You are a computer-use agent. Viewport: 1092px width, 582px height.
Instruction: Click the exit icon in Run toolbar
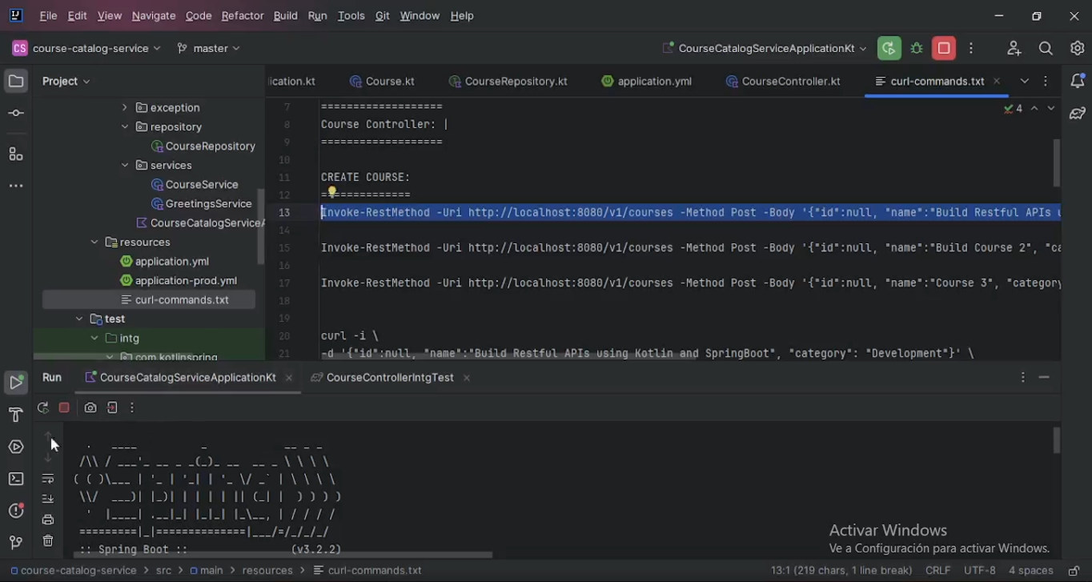pyautogui.click(x=112, y=407)
